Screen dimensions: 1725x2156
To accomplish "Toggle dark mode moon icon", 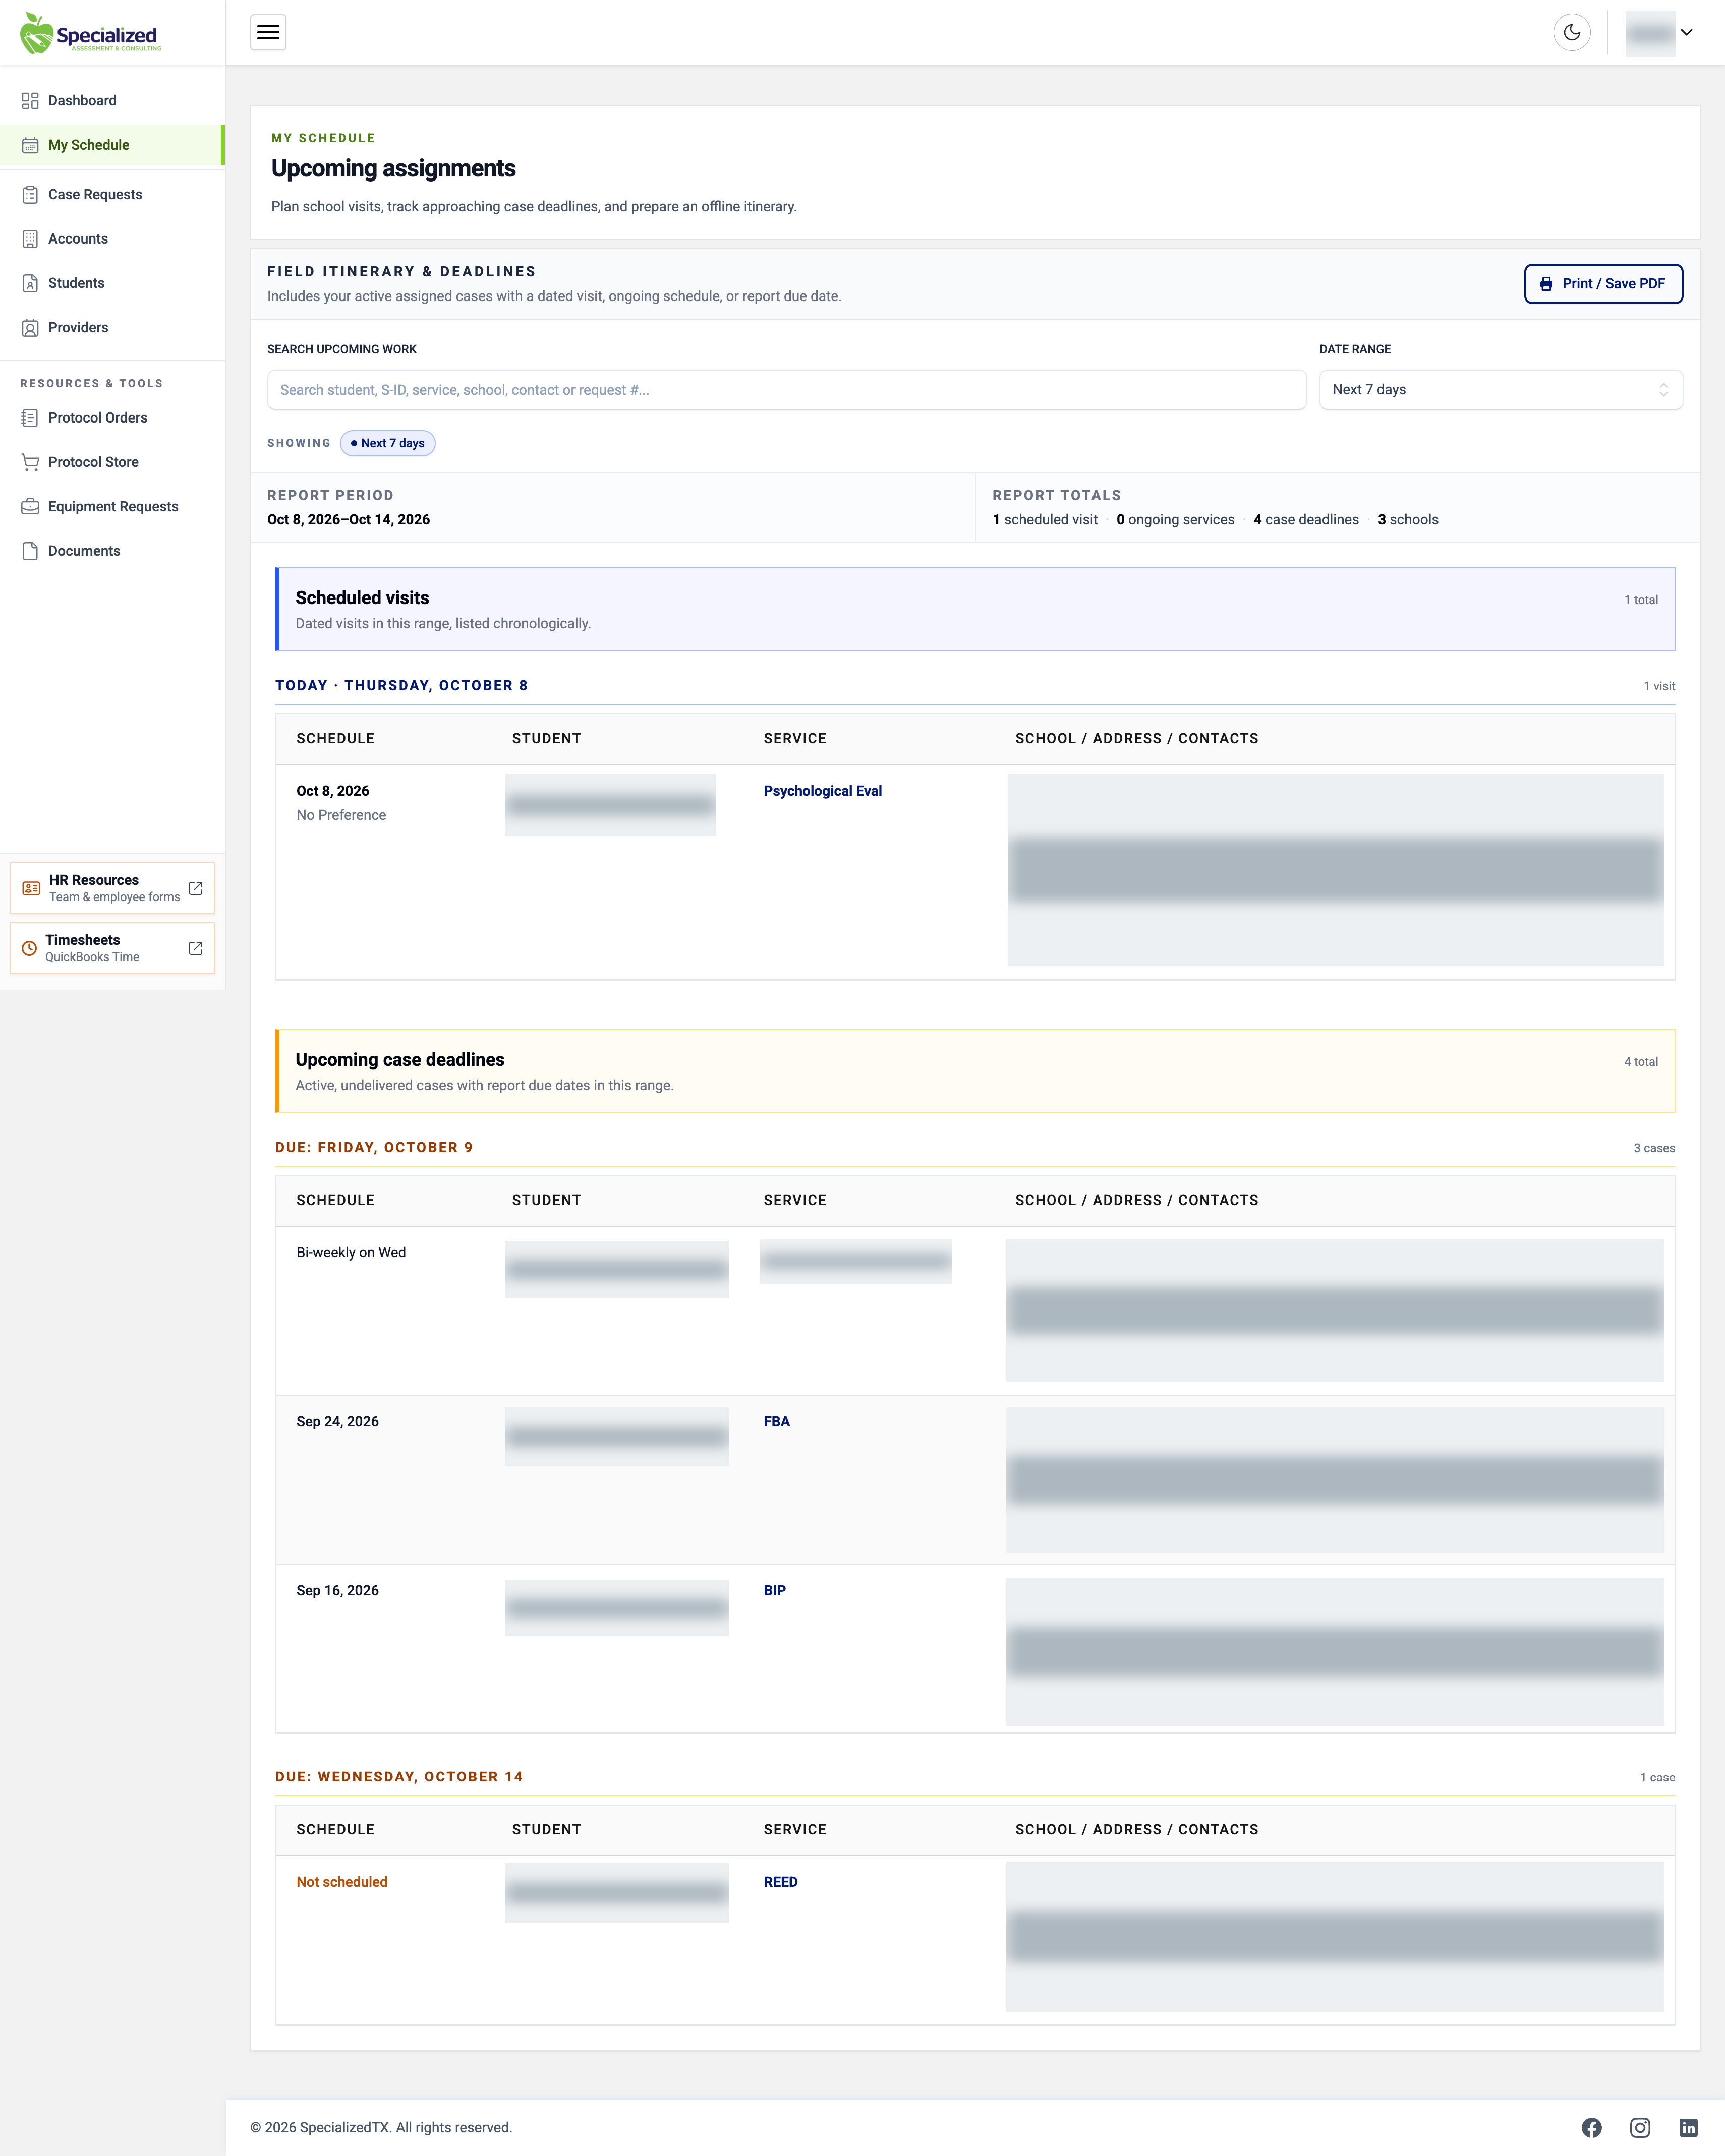I will pyautogui.click(x=1572, y=33).
